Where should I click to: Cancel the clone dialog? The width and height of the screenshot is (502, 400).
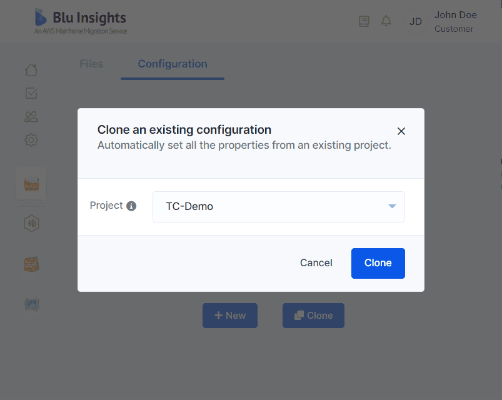click(x=316, y=262)
